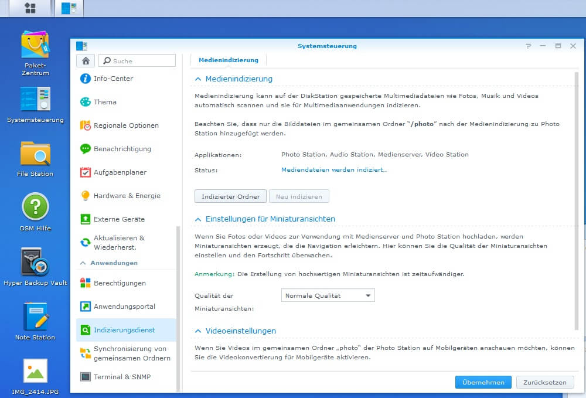Click the Indizierter Ordner button

point(230,196)
